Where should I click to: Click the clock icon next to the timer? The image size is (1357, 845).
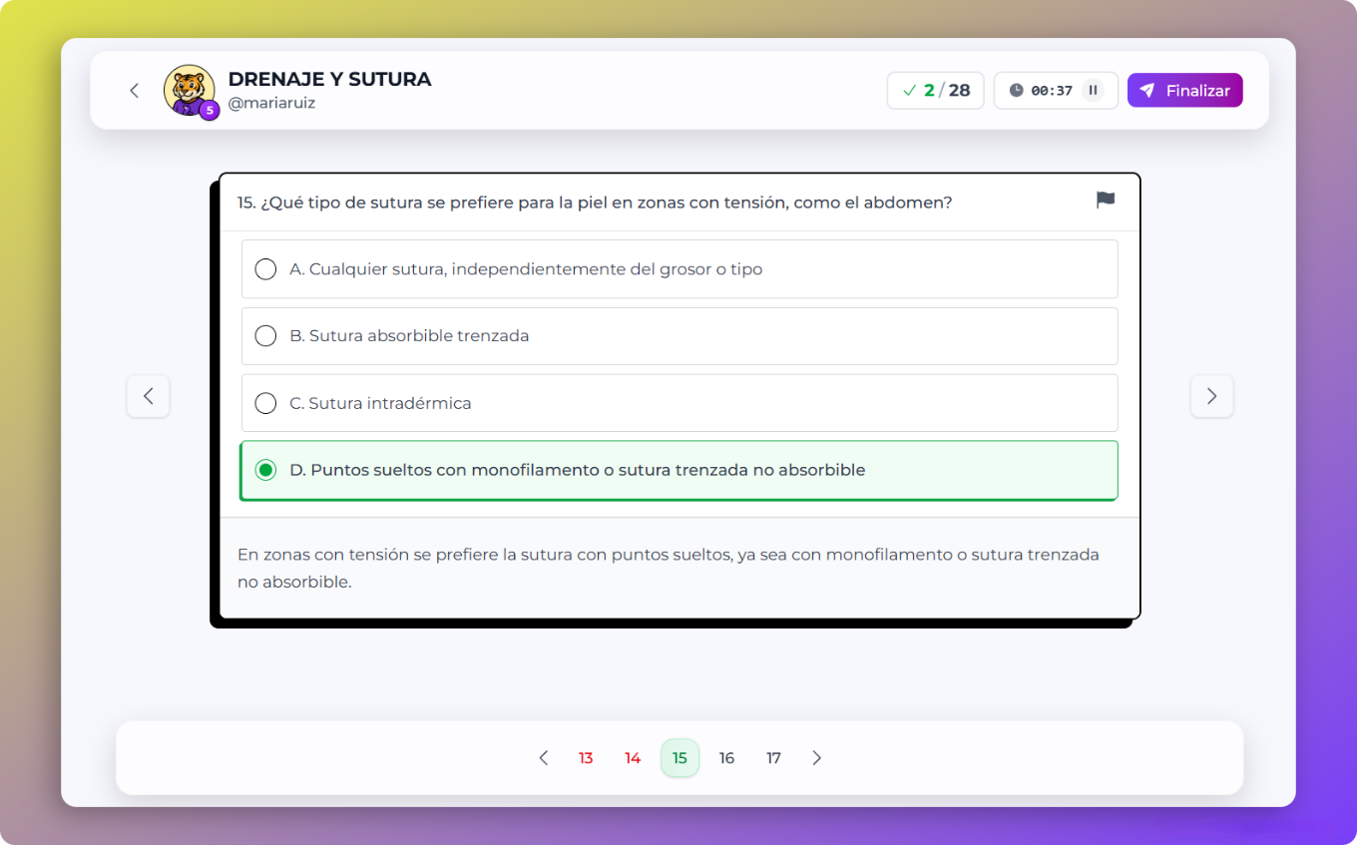(x=1017, y=90)
